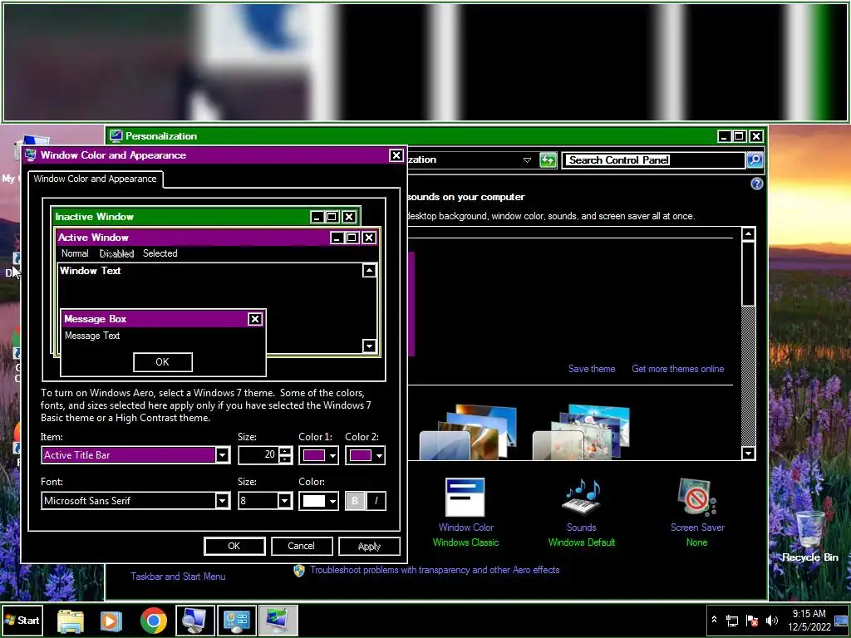The image size is (851, 638).
Task: Open the computer monitor taskbar item
Action: [195, 621]
